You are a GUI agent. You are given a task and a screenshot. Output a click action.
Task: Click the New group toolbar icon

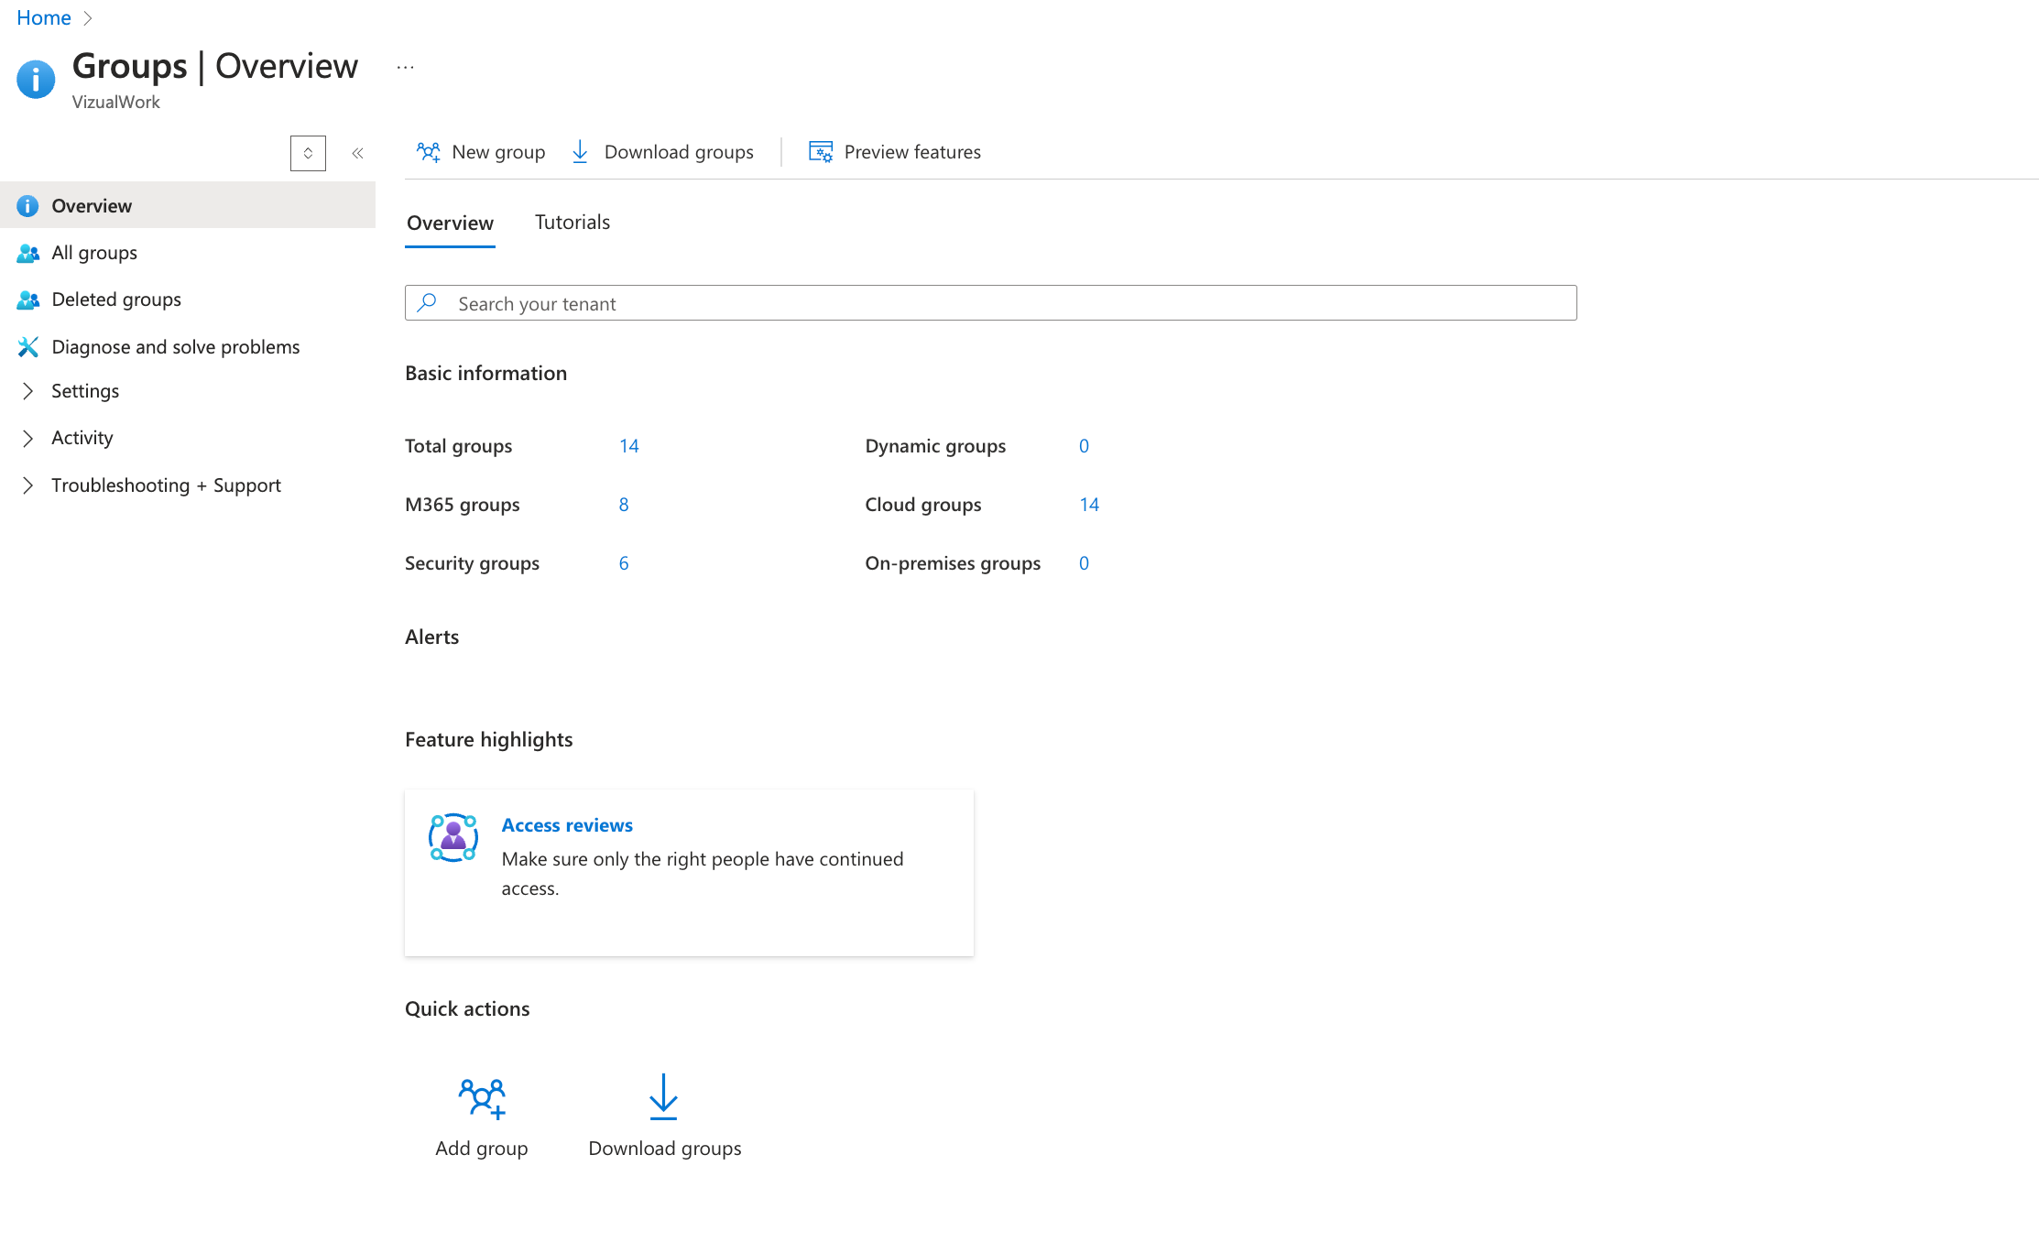[429, 152]
